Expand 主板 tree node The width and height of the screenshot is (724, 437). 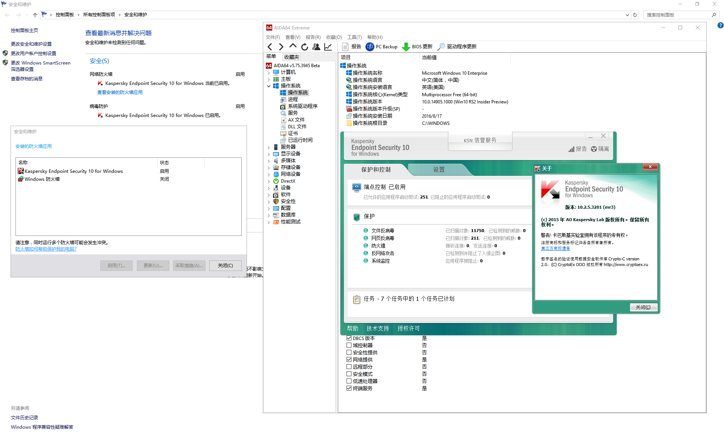click(269, 79)
